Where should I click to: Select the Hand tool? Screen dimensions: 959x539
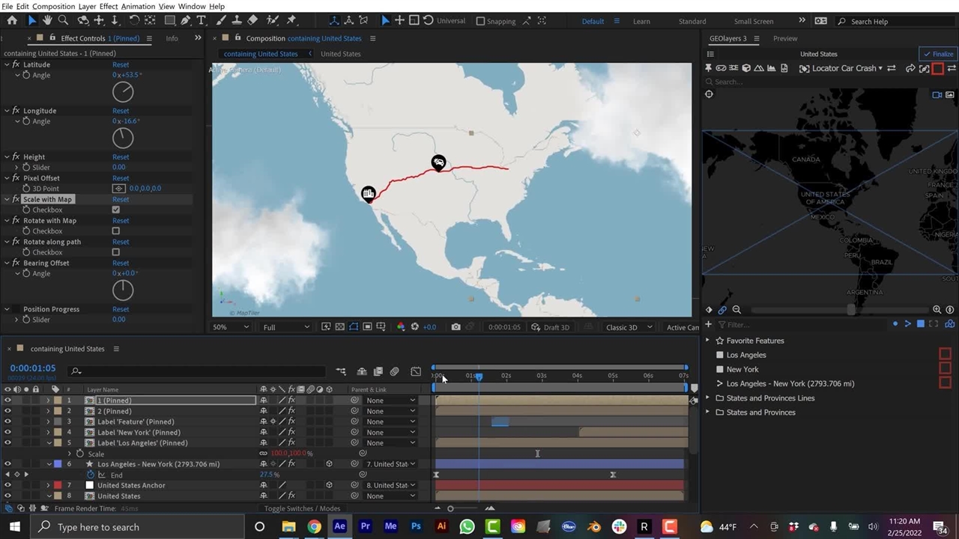click(x=47, y=20)
